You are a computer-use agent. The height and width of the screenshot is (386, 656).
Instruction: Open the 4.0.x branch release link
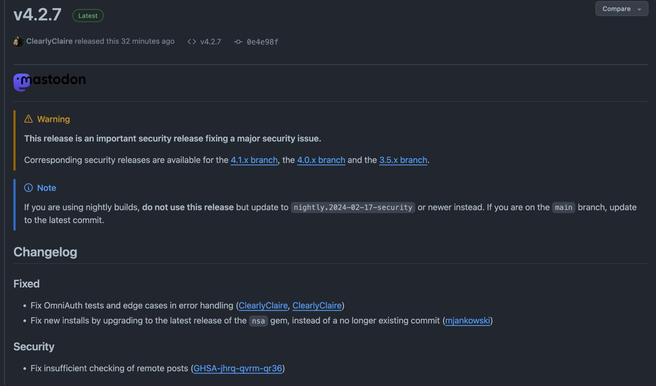click(321, 160)
